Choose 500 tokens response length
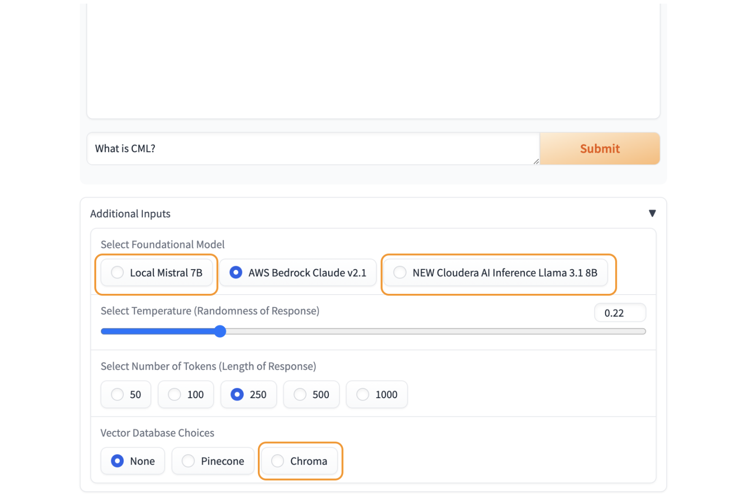Image resolution: width=739 pixels, height=500 pixels. coord(311,394)
